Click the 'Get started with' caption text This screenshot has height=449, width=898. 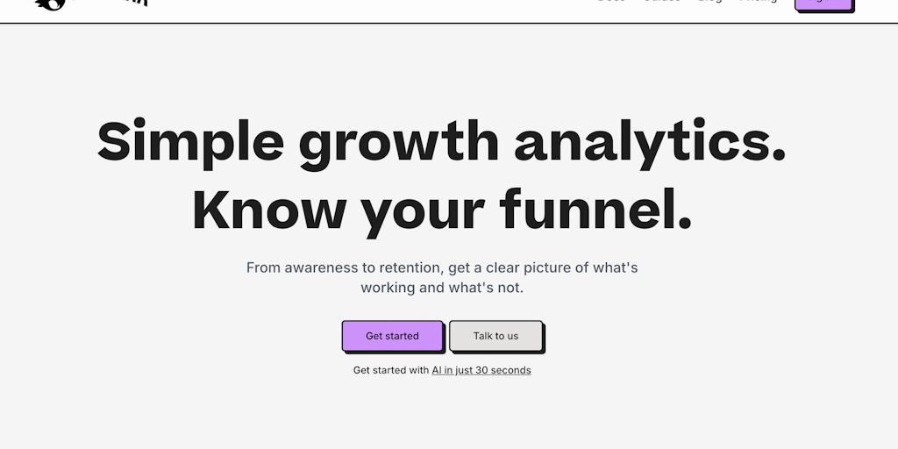[391, 370]
